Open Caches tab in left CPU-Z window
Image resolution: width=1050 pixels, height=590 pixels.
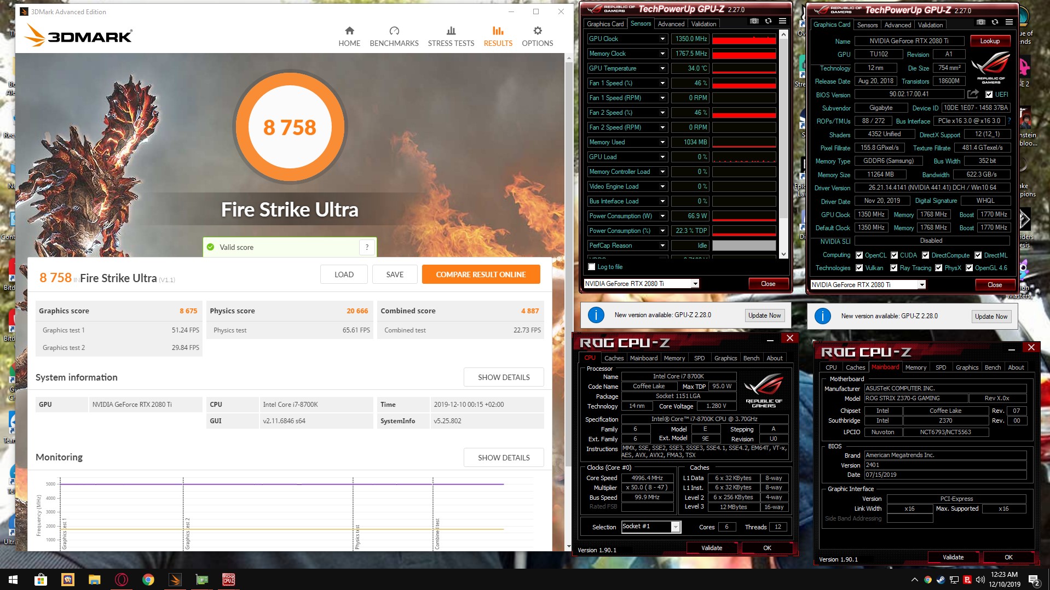point(614,358)
